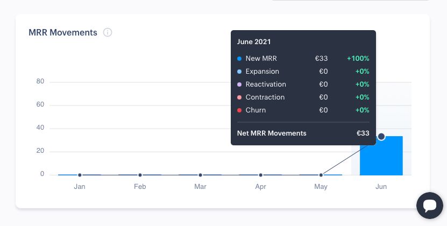The height and width of the screenshot is (226, 447).
Task: Click the Churn red legend dot
Action: 239,110
